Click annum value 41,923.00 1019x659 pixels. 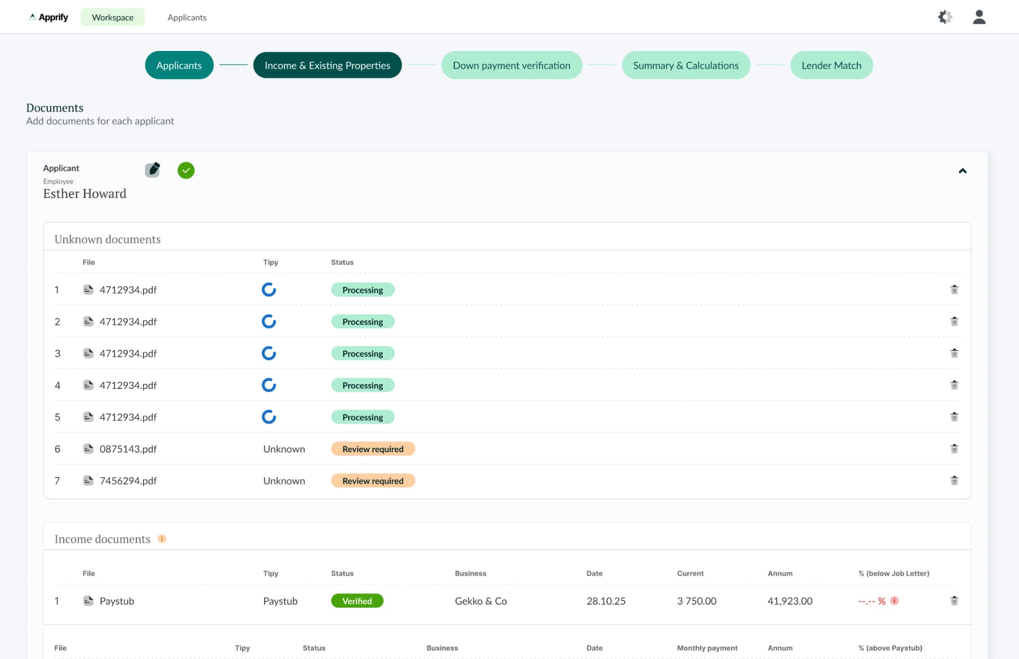[790, 601]
